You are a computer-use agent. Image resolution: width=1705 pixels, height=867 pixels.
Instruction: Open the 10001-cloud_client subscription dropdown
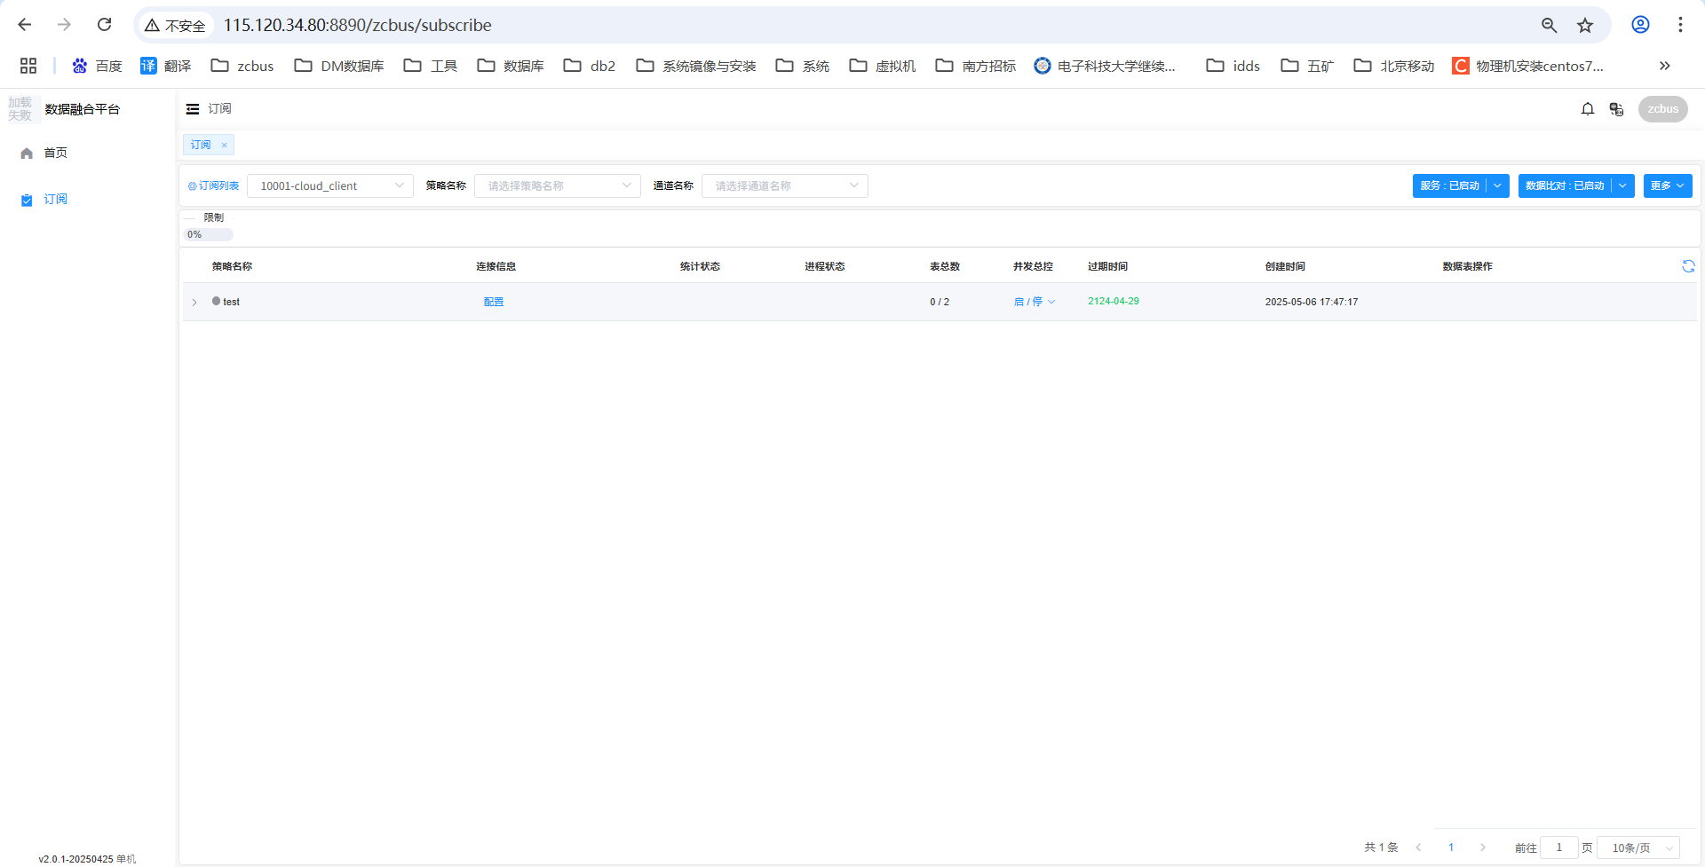tap(329, 185)
